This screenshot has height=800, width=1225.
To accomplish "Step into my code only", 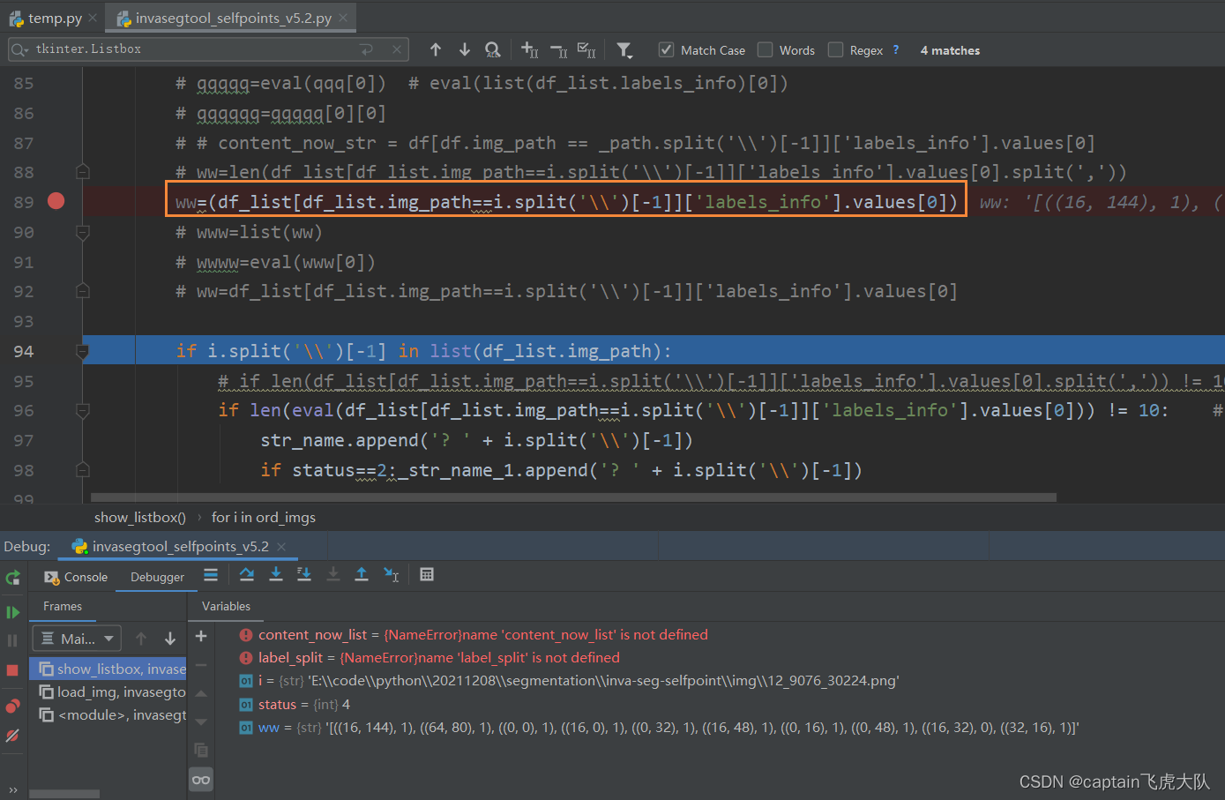I will point(304,575).
